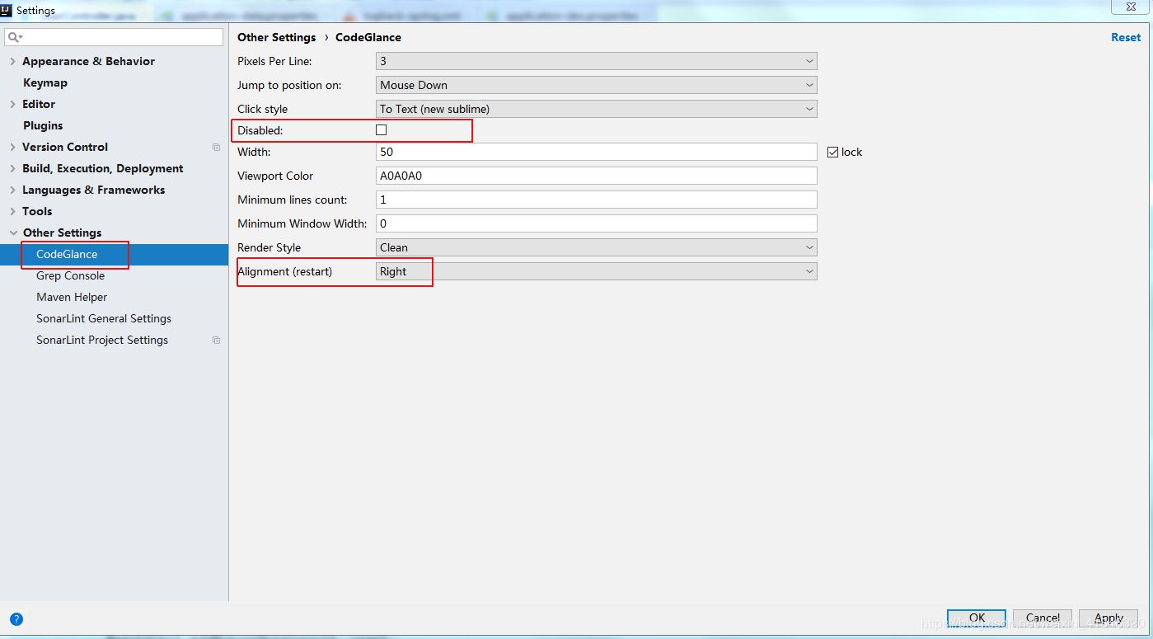The height and width of the screenshot is (639, 1153).
Task: Select Plugins in the settings tree
Action: (x=43, y=126)
